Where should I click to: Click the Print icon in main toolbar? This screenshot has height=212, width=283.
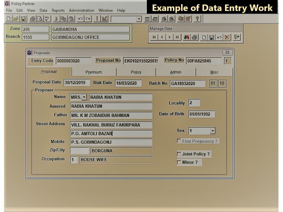click(33, 19)
